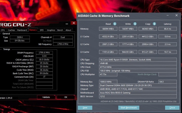The height and width of the screenshot is (113, 182).
Task: Switch to the Caches tab in CPU-Z
Action: tap(11, 30)
